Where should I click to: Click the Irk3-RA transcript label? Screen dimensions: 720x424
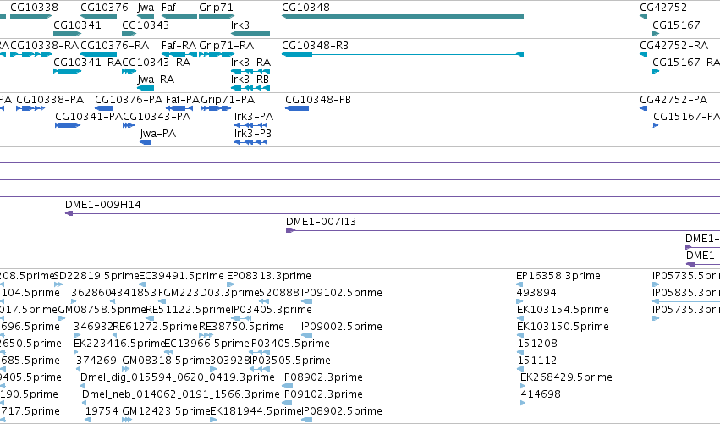click(250, 63)
